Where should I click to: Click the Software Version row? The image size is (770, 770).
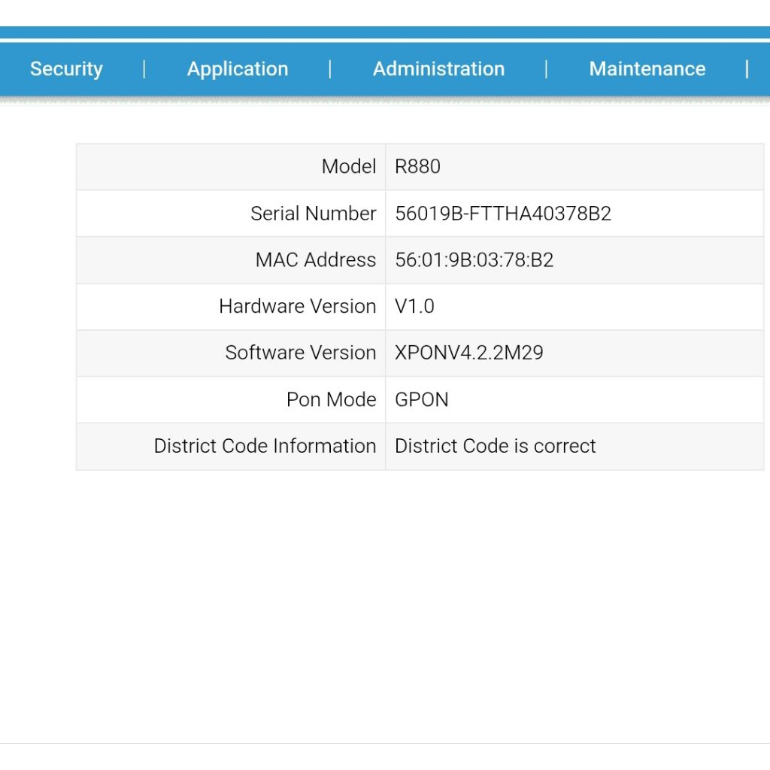coord(300,353)
